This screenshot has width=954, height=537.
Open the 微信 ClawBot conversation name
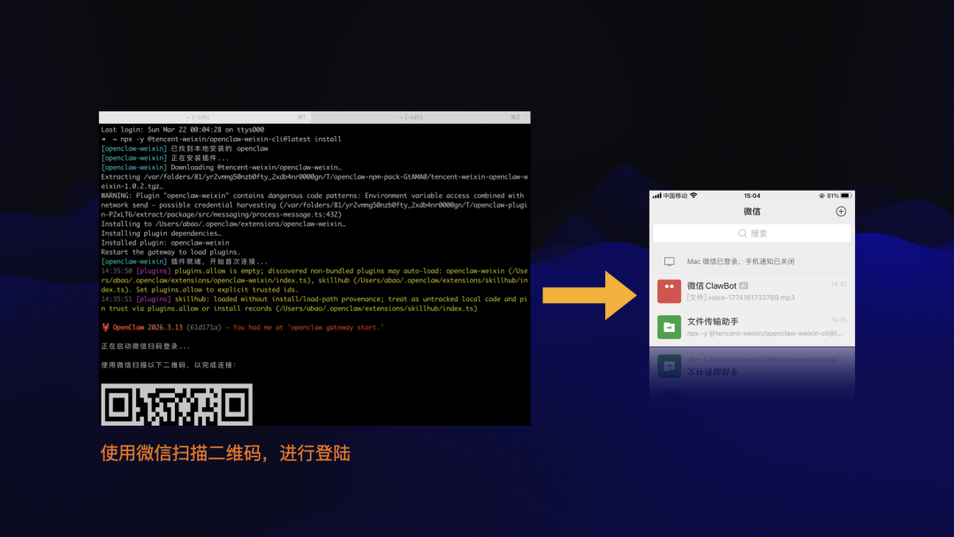tap(711, 285)
